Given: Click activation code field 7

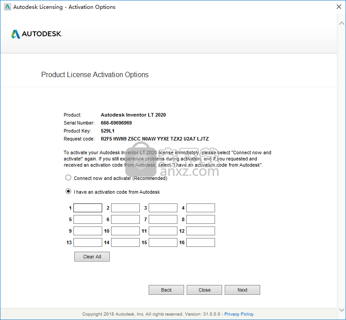Looking at the screenshot, I should [x=163, y=219].
